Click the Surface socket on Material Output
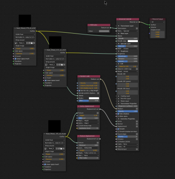Image resolution: width=175 pixels, height=179 pixels. coord(149,25)
